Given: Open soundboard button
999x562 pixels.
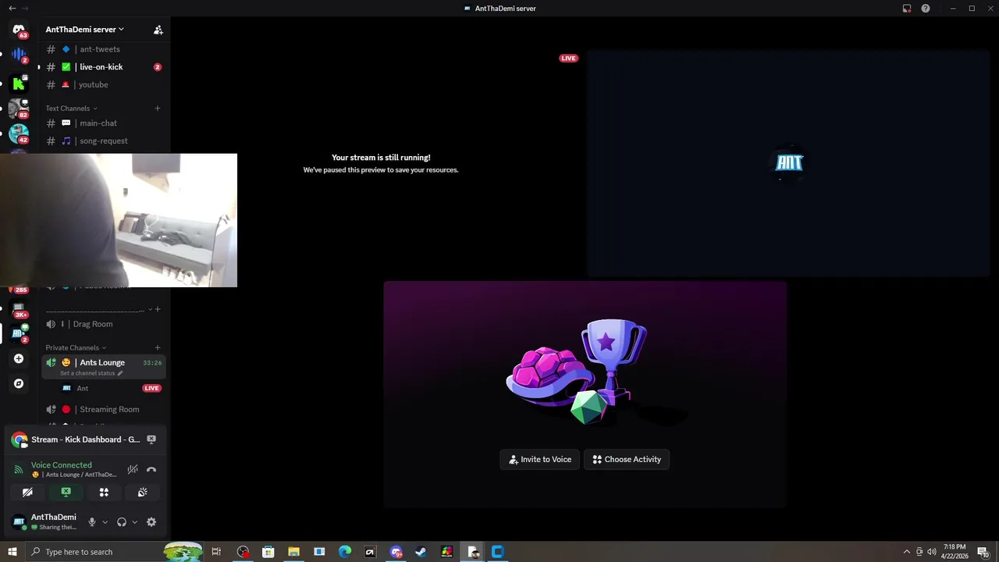Looking at the screenshot, I should click(x=142, y=493).
